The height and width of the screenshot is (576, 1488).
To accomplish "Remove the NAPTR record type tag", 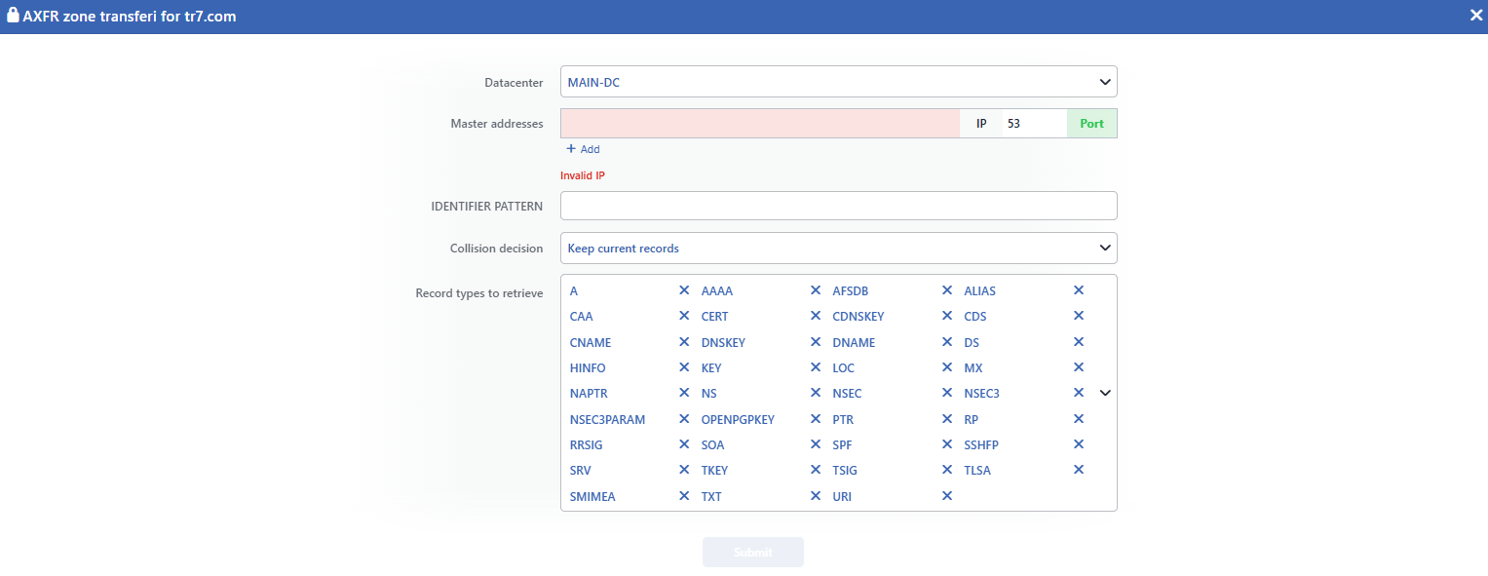I will coord(684,393).
